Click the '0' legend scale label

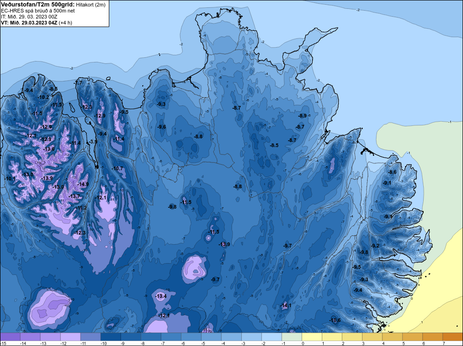point(303,343)
